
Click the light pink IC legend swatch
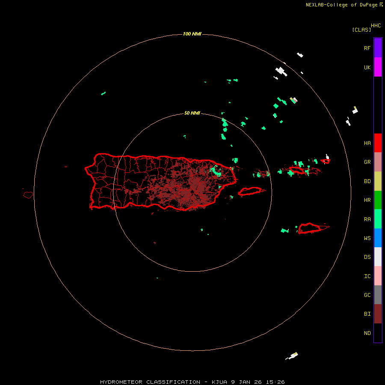coord(378,276)
